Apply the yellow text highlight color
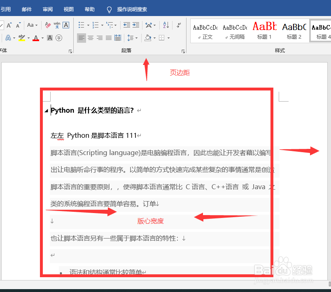Viewport: 331px width, 292px height. pyautogui.click(x=22, y=38)
